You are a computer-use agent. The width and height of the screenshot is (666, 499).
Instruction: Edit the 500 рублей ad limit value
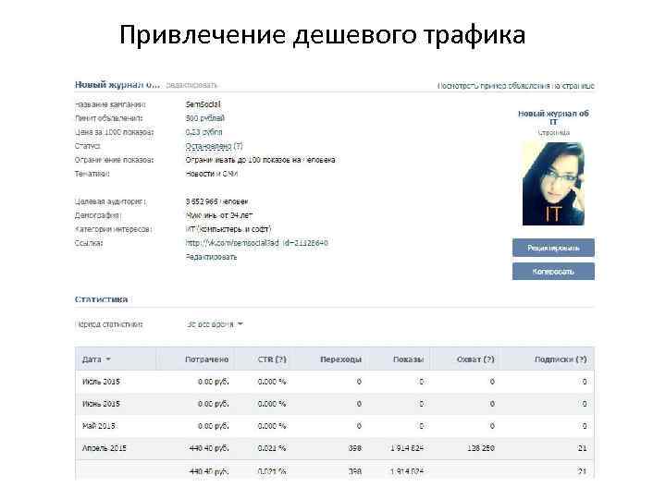coord(205,118)
